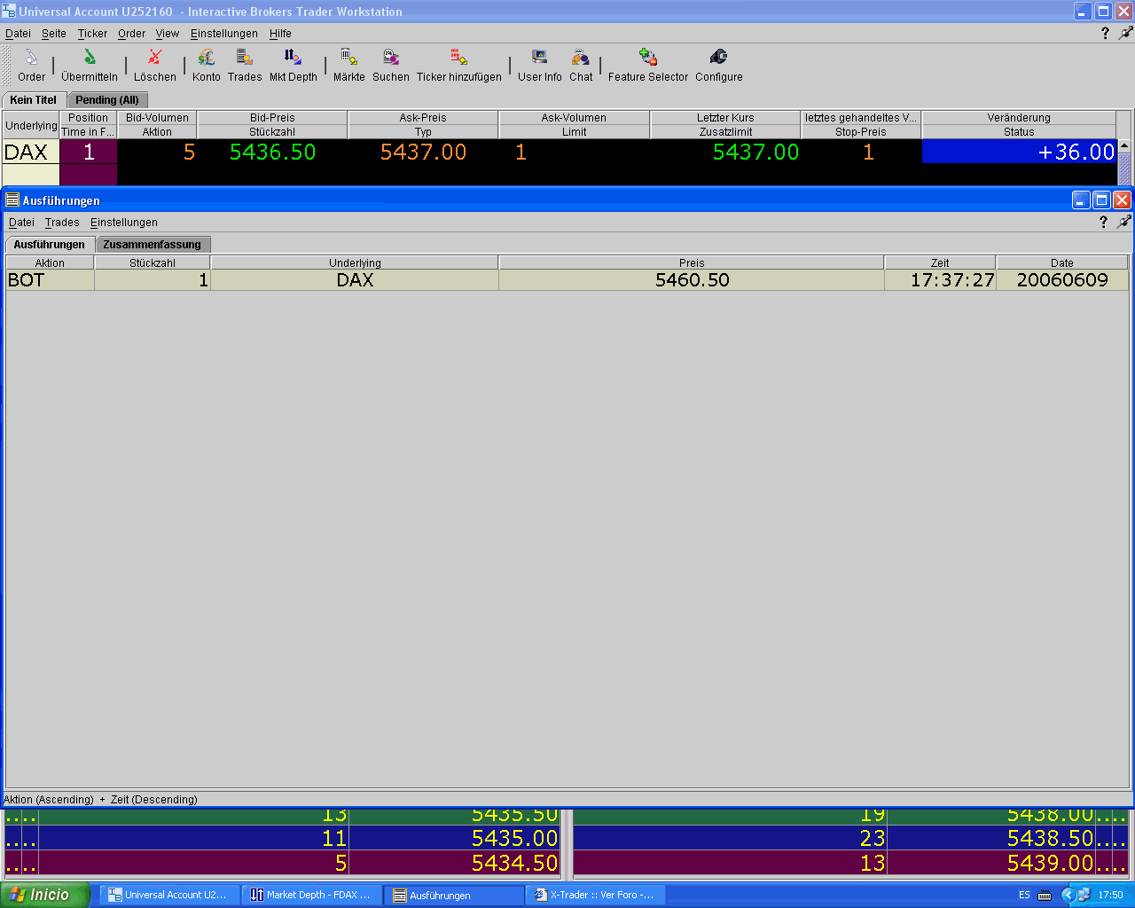Click the Suchen search icon
This screenshot has width=1135, height=908.
(391, 66)
